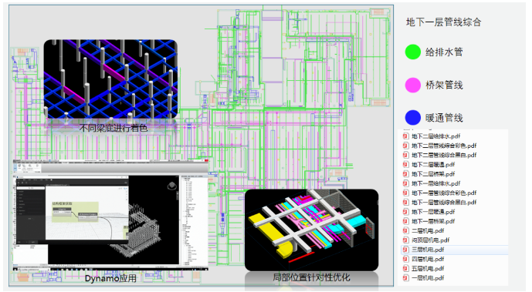Open the file 地下二层管线综合彩色.pdf
Image resolution: width=532 pixels, height=292 pixels.
444,146
